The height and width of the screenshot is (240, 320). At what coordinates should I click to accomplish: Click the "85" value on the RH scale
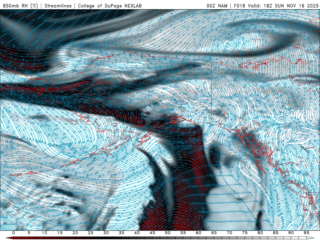pos(276,233)
